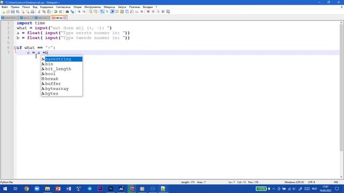The image size is (344, 193).
Task: Switch to the calc.py tab
Action: coord(59,18)
